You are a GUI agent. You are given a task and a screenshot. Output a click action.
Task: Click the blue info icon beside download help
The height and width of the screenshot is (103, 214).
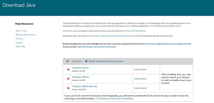pyautogui.click(x=86, y=61)
